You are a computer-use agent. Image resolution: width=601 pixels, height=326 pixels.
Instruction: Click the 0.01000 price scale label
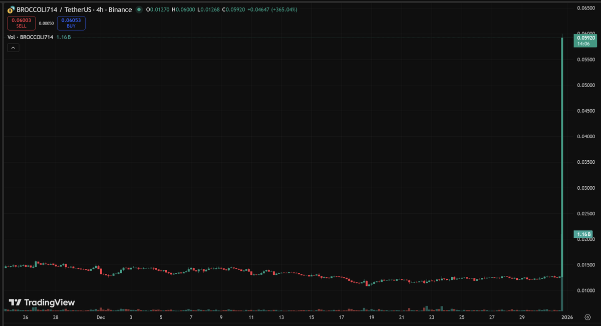pyautogui.click(x=585, y=290)
